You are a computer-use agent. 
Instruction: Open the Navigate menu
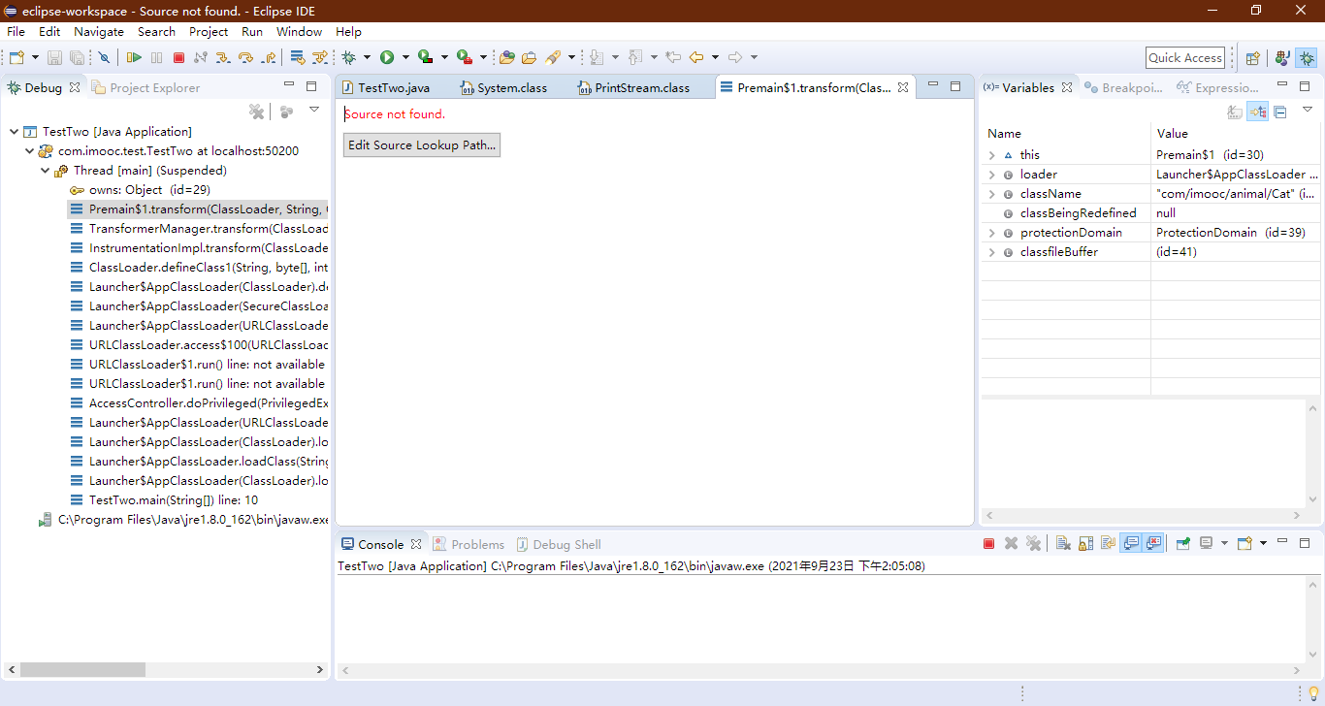tap(99, 32)
